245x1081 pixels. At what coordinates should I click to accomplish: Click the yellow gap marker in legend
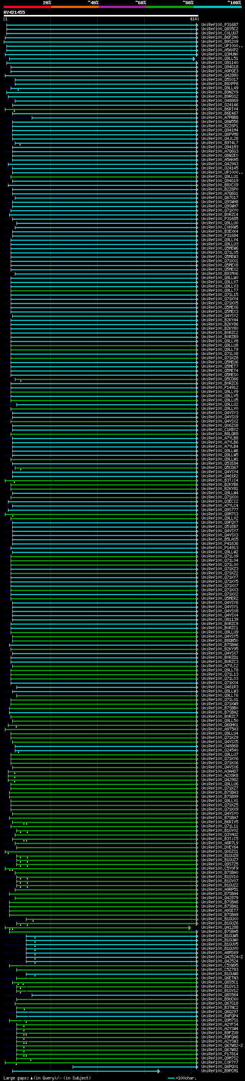(31, 1078)
